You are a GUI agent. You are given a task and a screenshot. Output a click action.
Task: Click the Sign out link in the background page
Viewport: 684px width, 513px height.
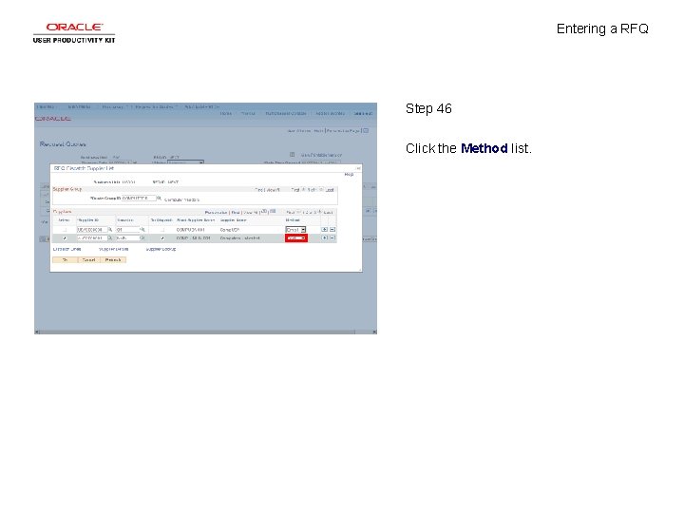pyautogui.click(x=363, y=113)
